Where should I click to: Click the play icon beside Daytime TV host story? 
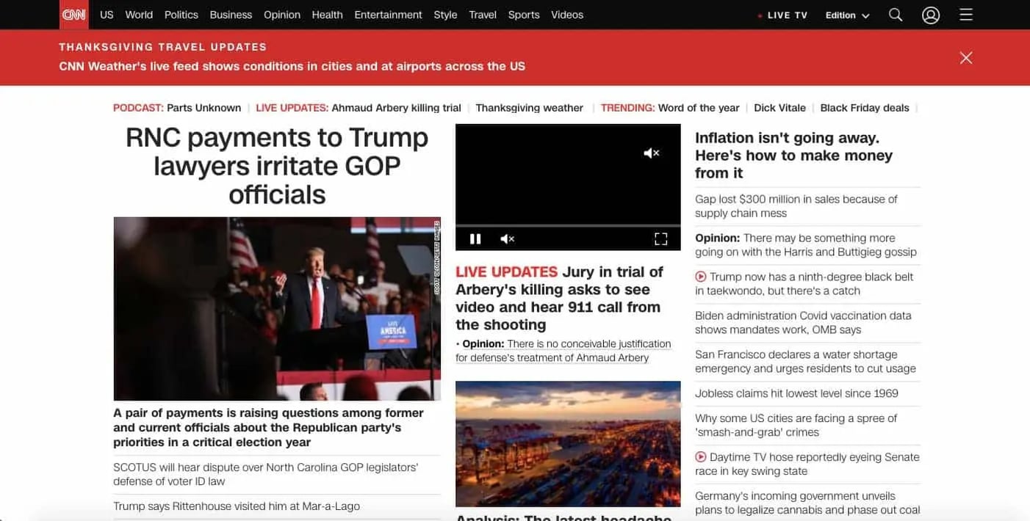click(x=701, y=457)
